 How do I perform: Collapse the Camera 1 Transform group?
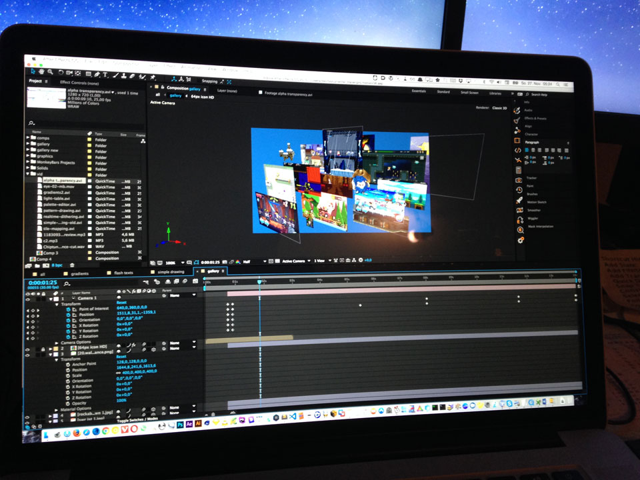[x=57, y=303]
